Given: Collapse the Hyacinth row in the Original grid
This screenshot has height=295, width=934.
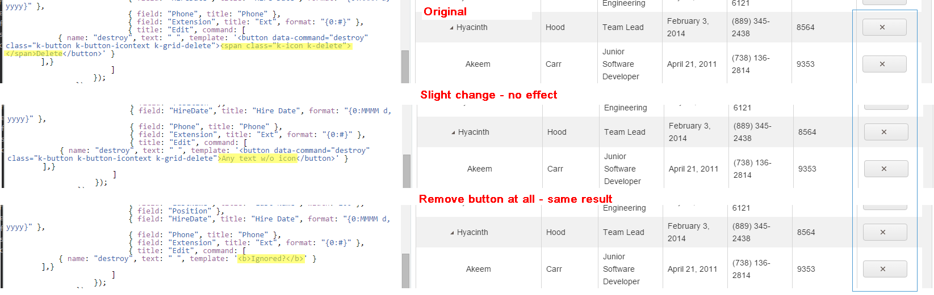Looking at the screenshot, I should pyautogui.click(x=451, y=28).
